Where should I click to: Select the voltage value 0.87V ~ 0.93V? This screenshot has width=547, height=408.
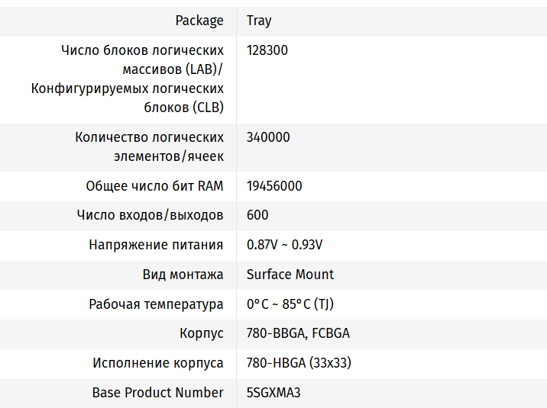click(284, 245)
